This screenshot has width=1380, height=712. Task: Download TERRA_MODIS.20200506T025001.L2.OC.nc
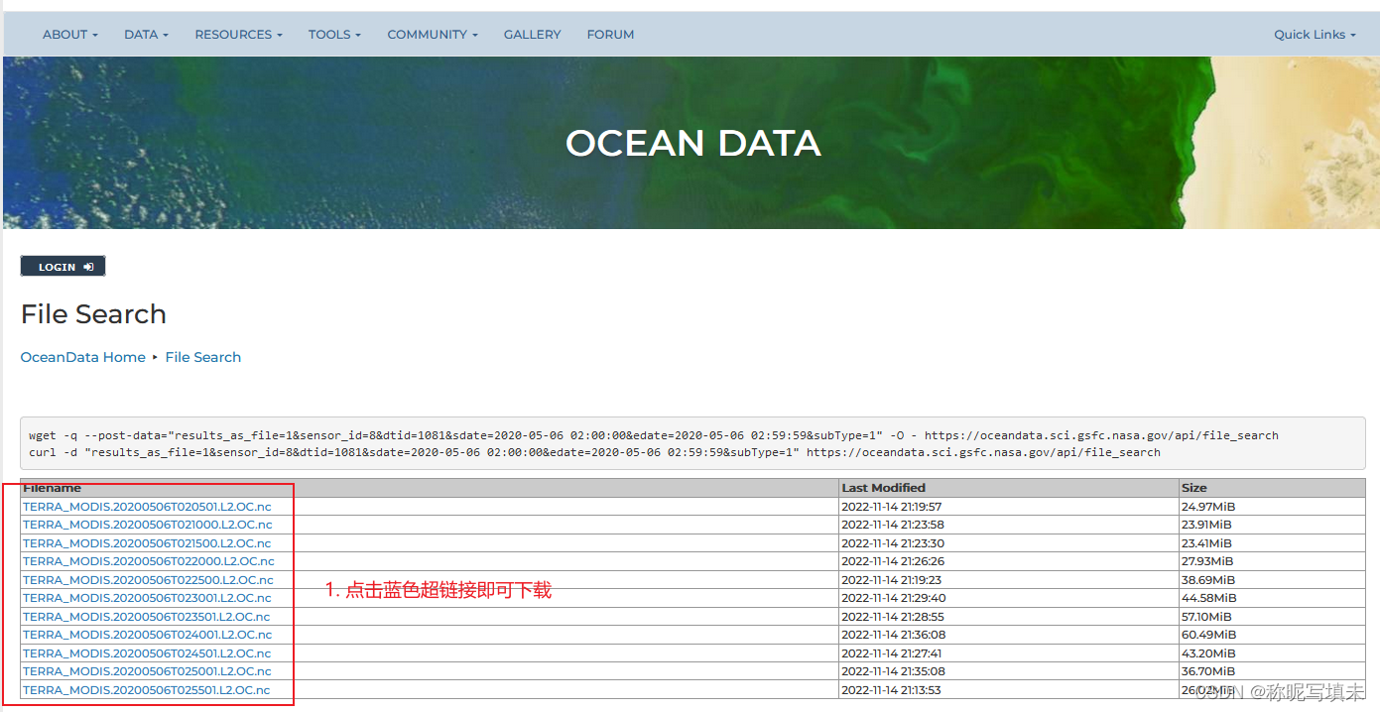point(147,671)
